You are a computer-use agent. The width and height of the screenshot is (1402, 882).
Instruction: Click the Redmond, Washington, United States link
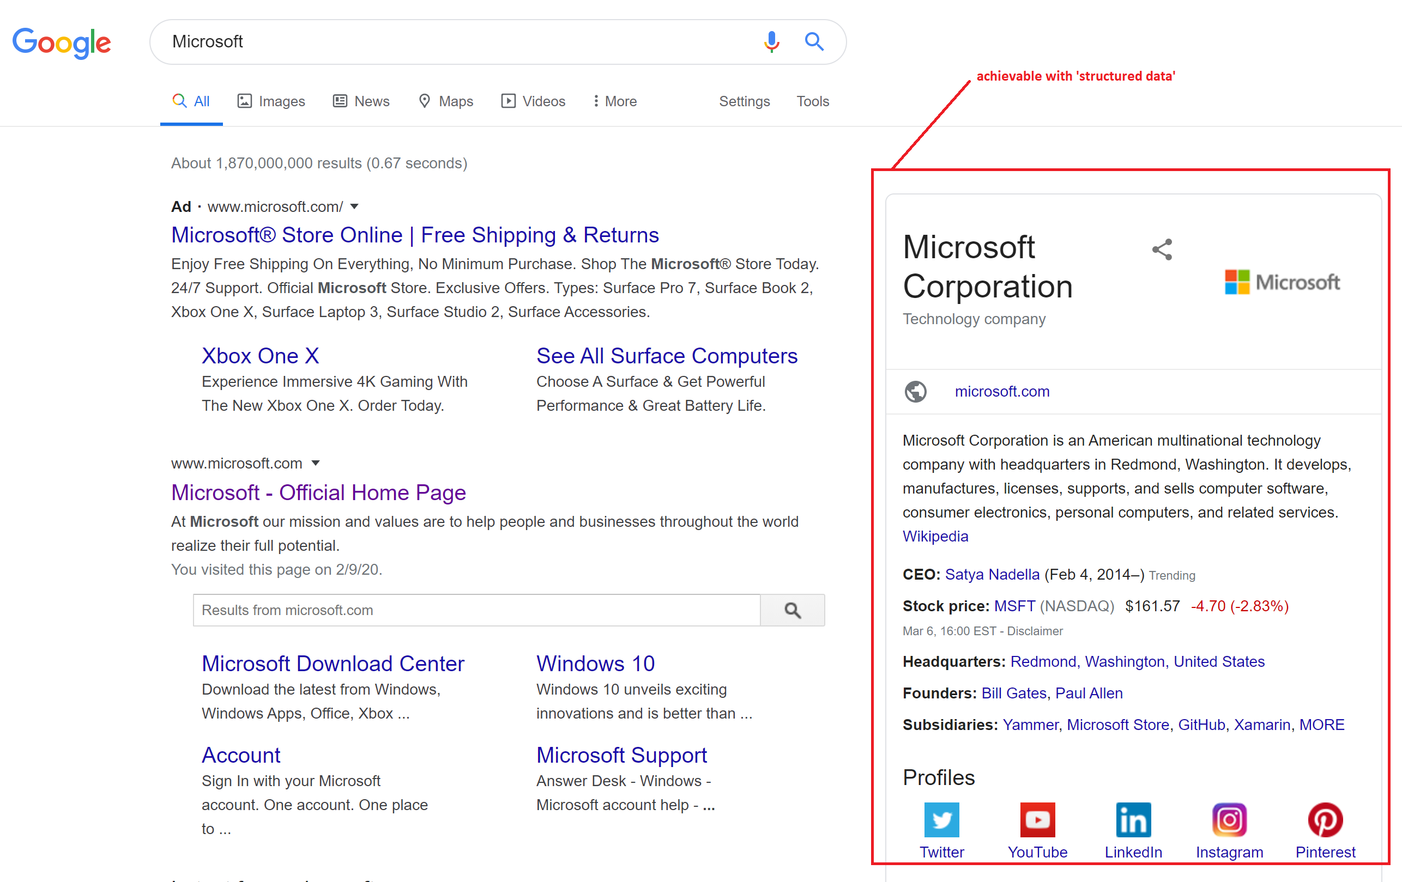pos(1137,661)
